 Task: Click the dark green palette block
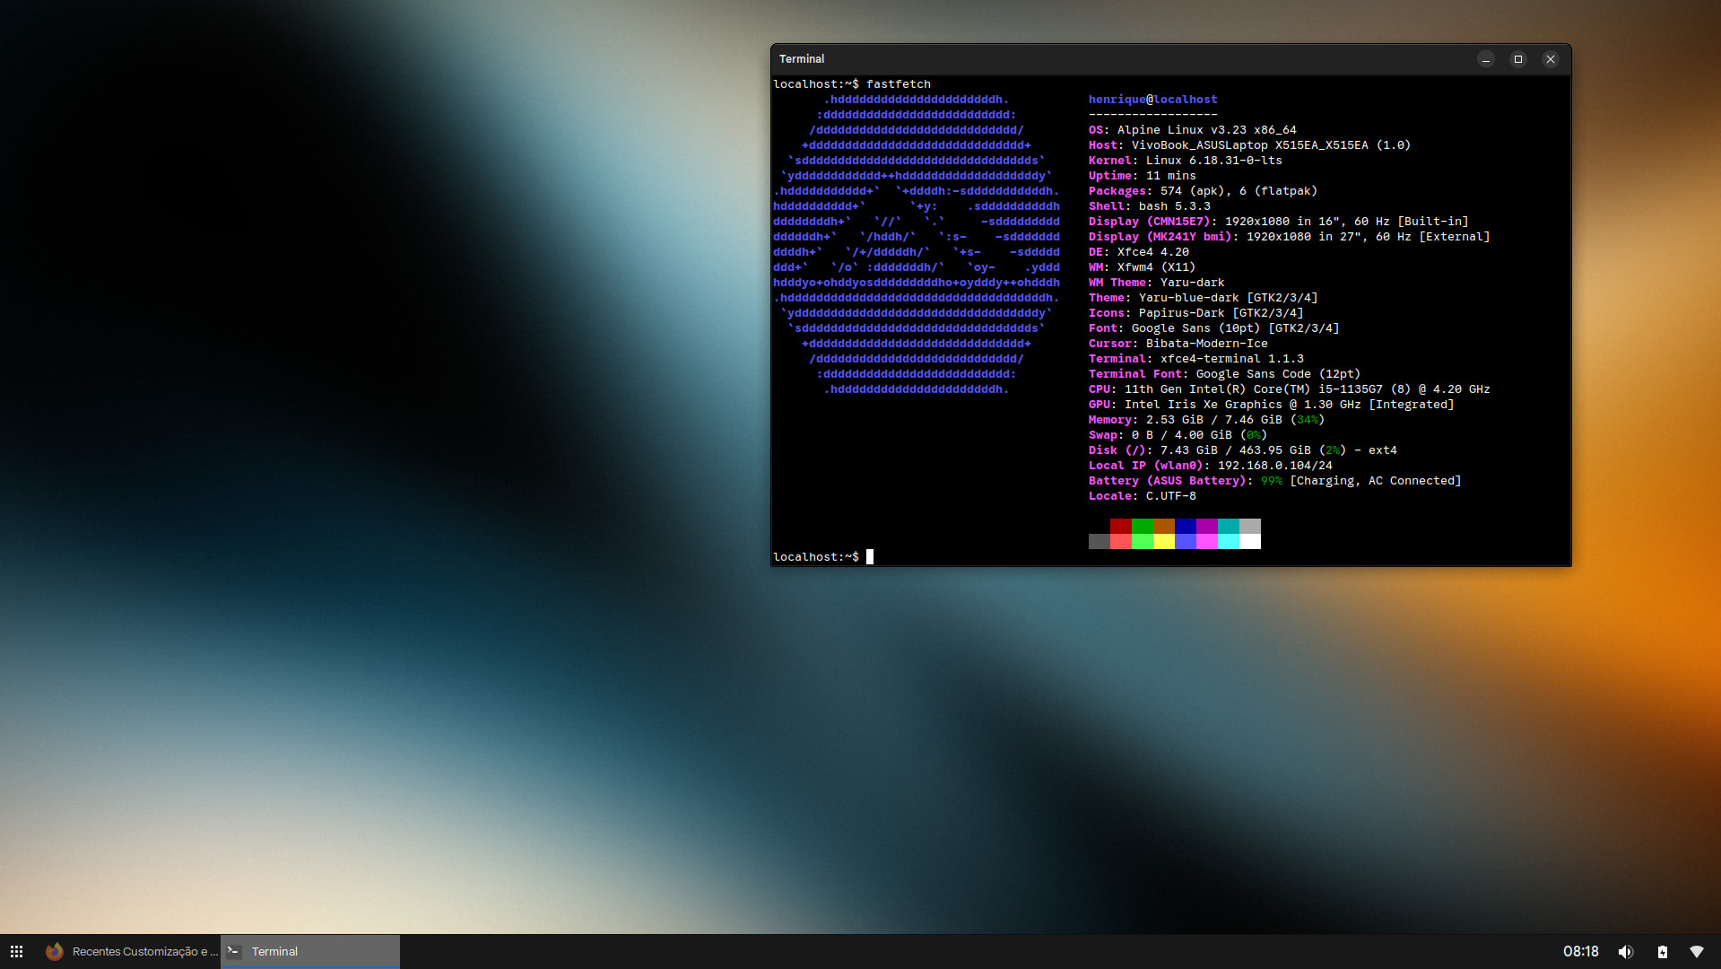(1142, 526)
